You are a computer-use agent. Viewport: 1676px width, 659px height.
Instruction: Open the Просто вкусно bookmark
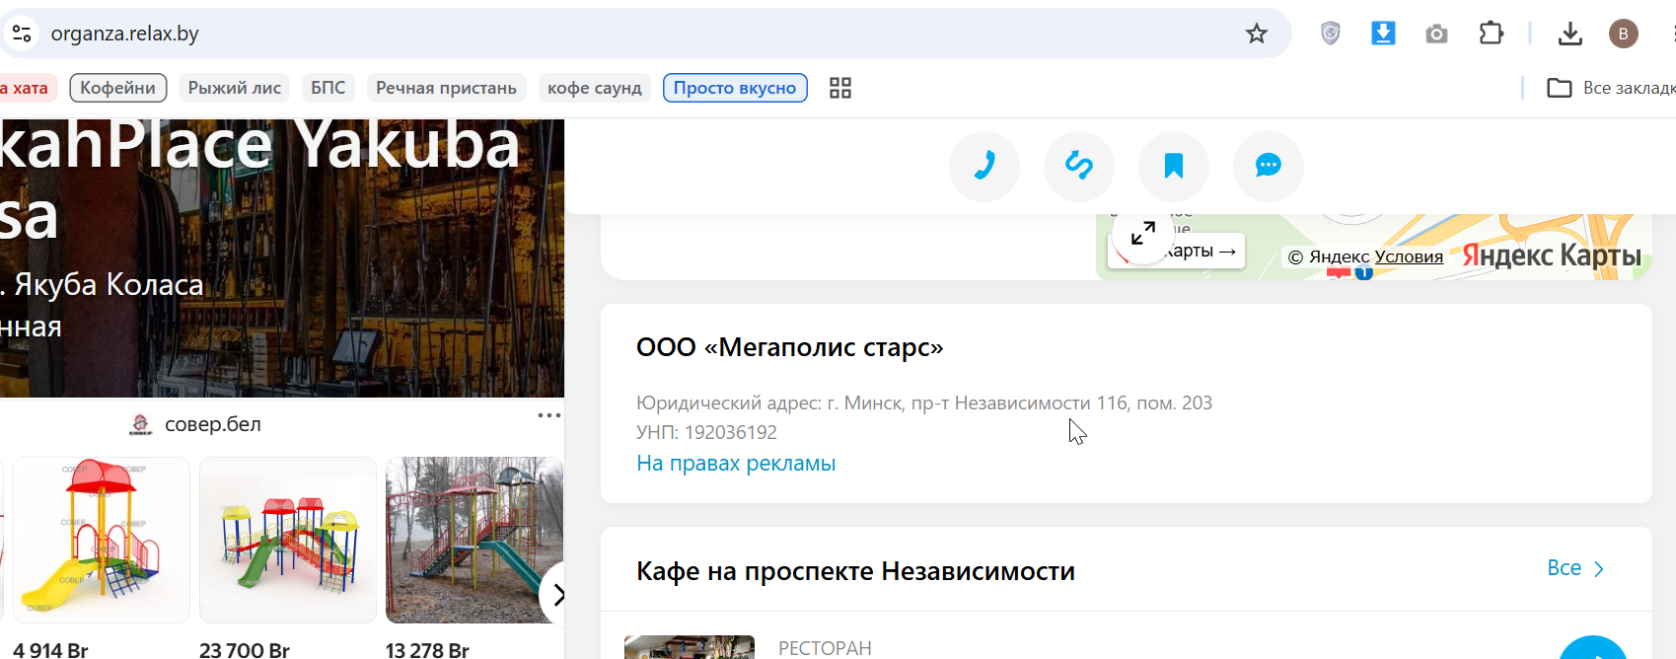(x=735, y=88)
